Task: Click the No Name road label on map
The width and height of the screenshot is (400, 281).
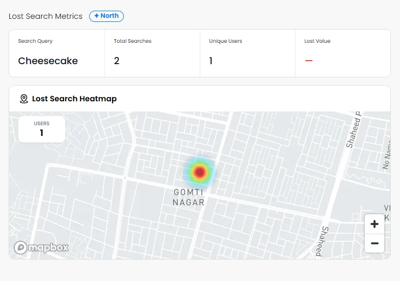Action: pos(387,155)
